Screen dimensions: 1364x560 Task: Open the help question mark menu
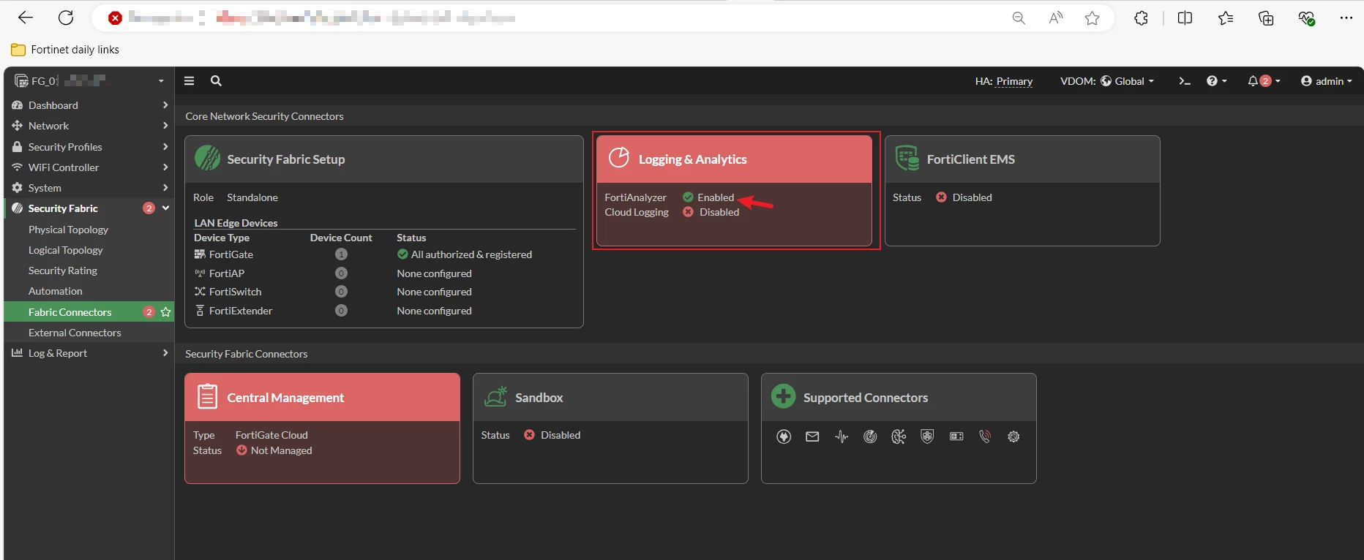1216,81
